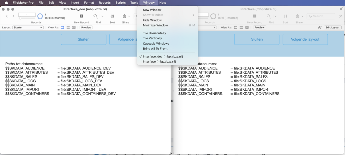This screenshot has width=345, height=155.
Task: Switch to Table view in right Interface window
Action: [x=247, y=27]
